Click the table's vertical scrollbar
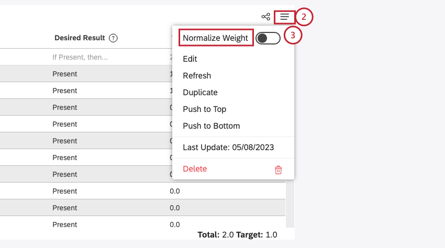 tap(290, 204)
